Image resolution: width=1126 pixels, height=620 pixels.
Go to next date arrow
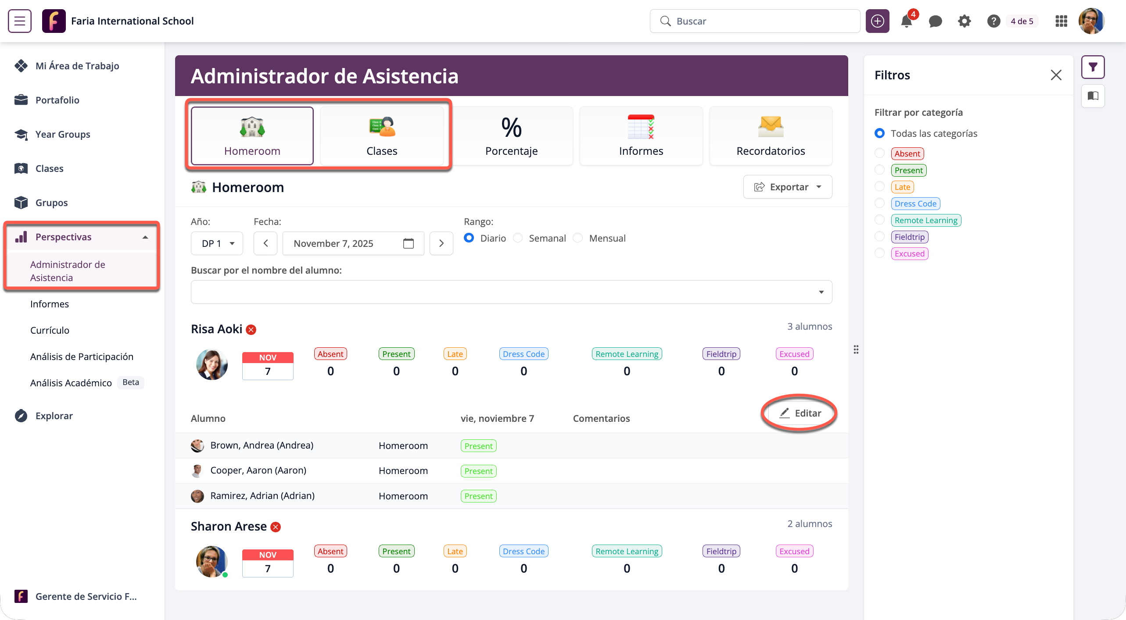click(x=441, y=243)
